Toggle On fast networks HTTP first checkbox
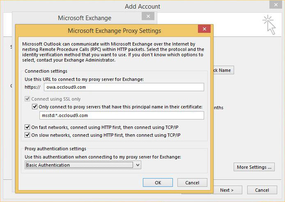 (x=27, y=127)
